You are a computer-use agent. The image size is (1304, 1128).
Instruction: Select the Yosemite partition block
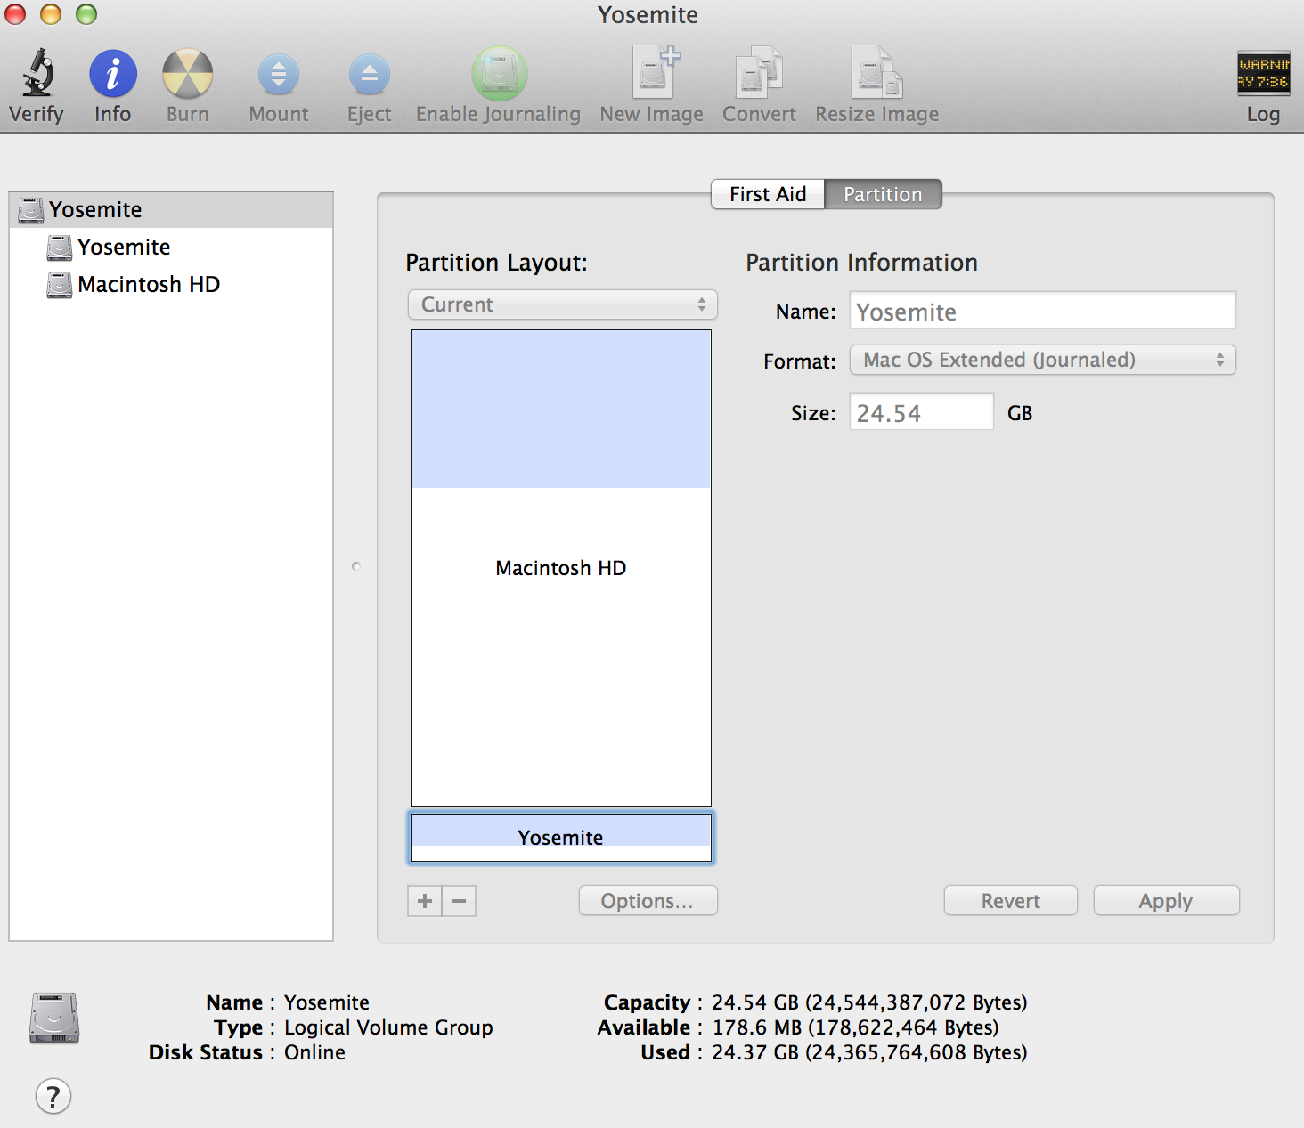[x=561, y=837]
